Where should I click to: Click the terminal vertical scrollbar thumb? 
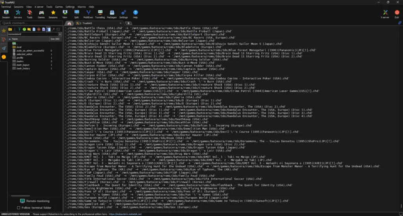[x=401, y=206]
